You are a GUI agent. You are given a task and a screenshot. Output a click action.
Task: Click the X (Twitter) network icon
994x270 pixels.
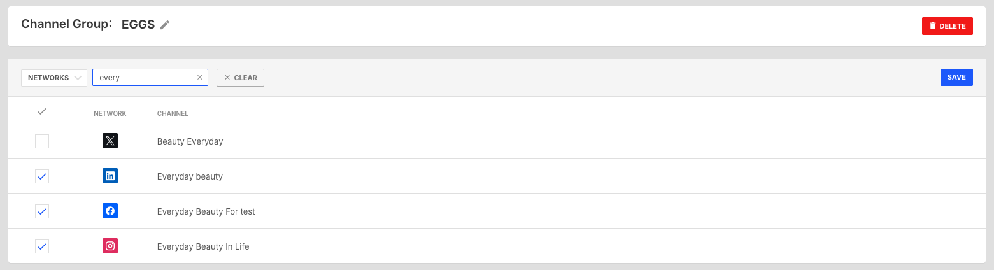pos(110,141)
